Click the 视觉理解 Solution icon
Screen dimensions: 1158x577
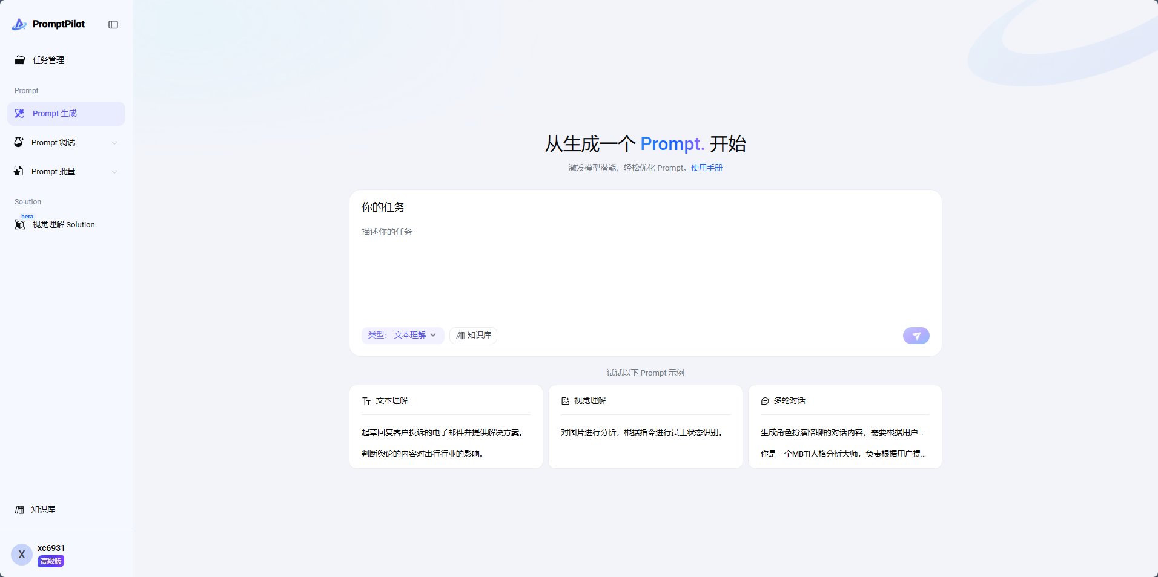click(20, 225)
